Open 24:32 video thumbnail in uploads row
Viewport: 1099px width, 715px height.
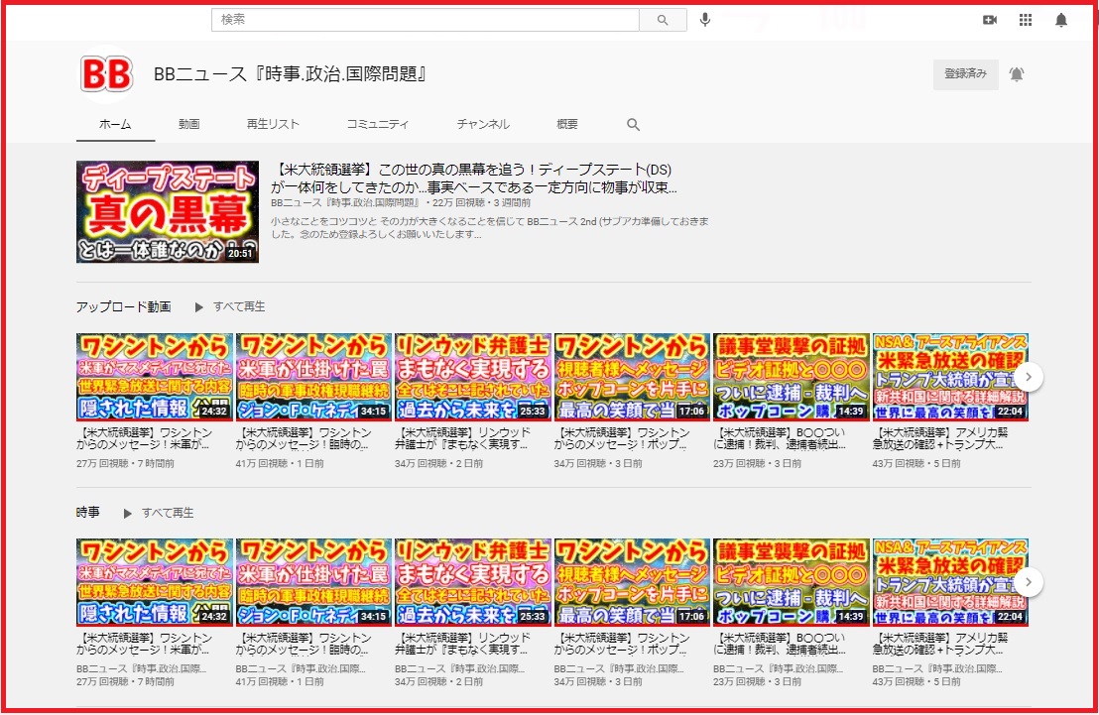154,377
